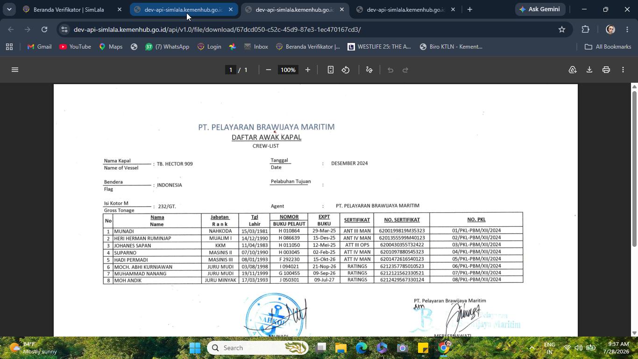Click the ENG IN language indicator

tap(550, 348)
